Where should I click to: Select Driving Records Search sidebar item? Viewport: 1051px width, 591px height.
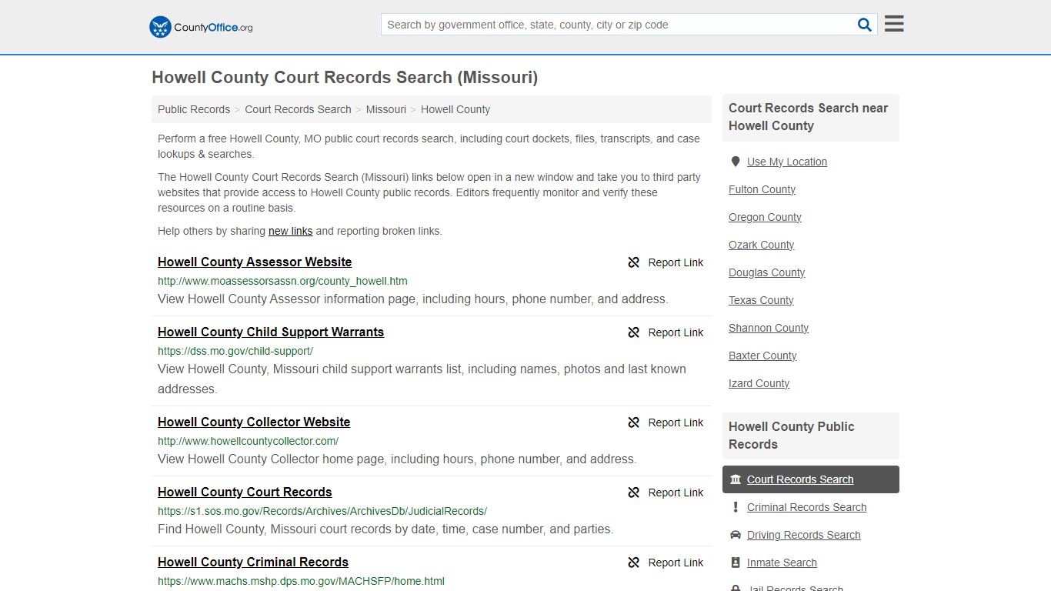tap(803, 535)
